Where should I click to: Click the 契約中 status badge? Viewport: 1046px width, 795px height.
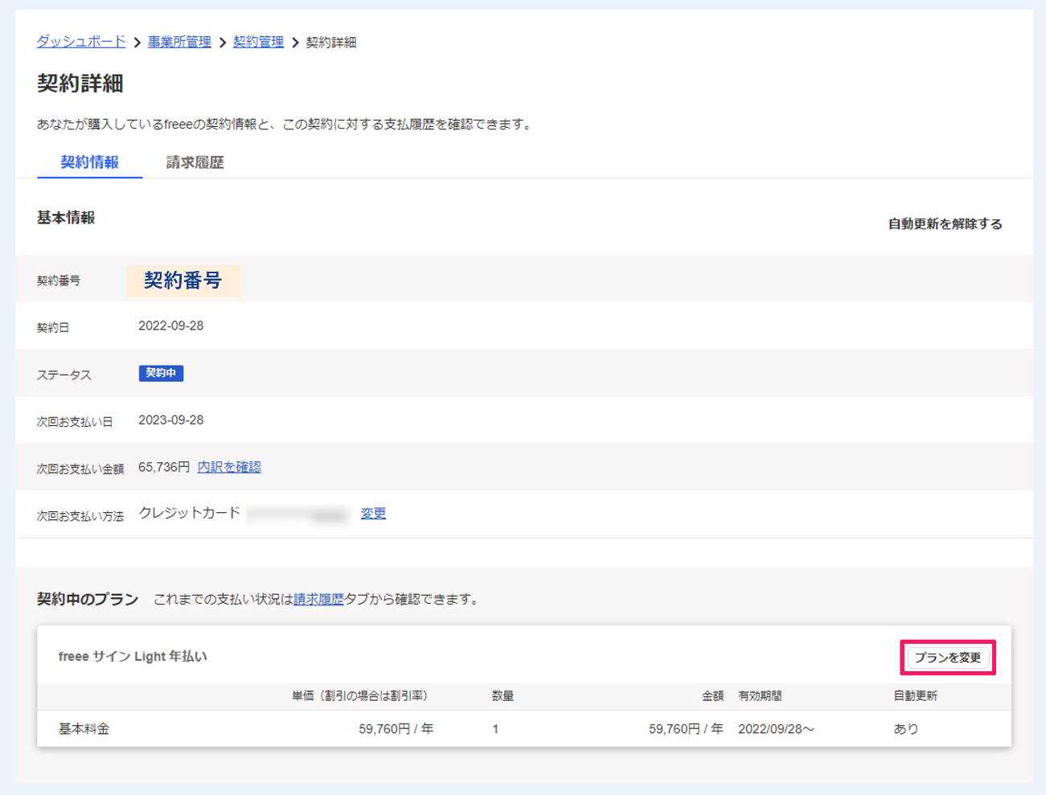[x=161, y=373]
